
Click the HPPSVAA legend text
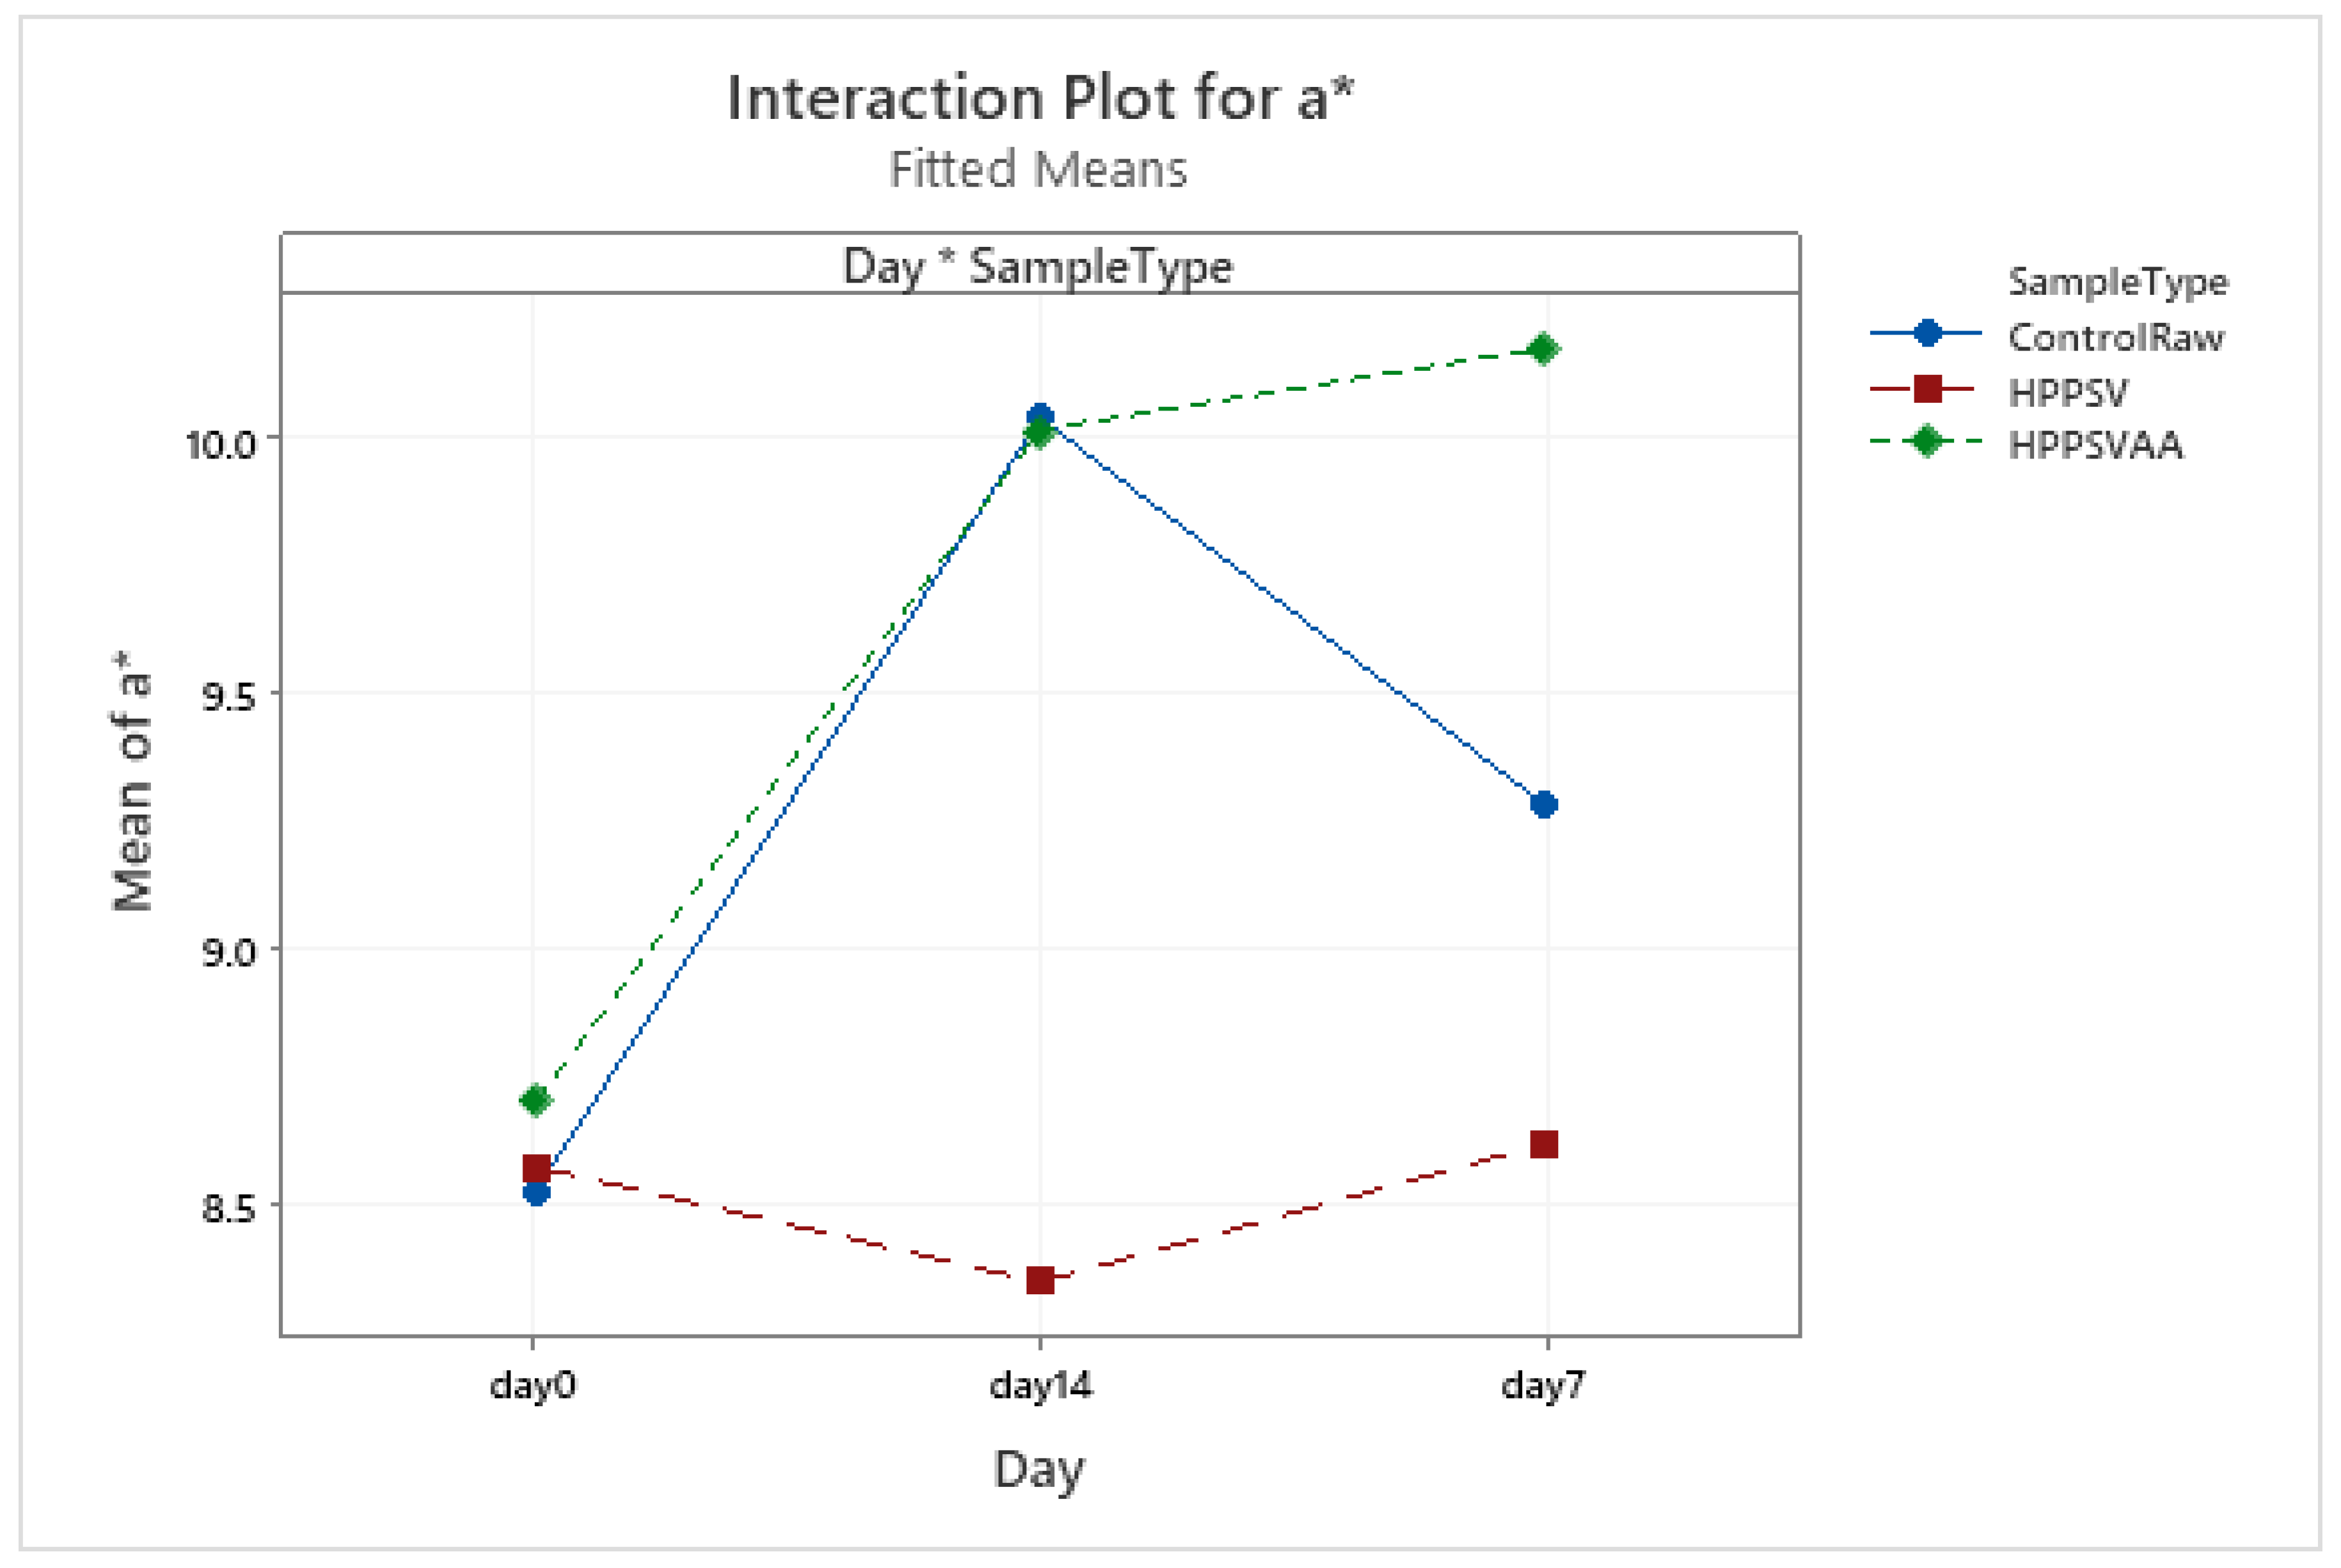pos(2095,445)
